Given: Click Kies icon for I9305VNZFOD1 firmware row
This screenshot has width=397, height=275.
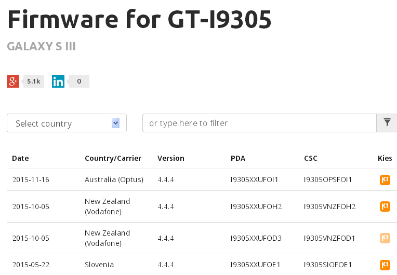Looking at the screenshot, I should click(385, 238).
